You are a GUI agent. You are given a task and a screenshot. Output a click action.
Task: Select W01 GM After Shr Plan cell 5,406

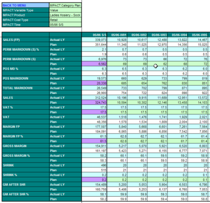pos(117,190)
